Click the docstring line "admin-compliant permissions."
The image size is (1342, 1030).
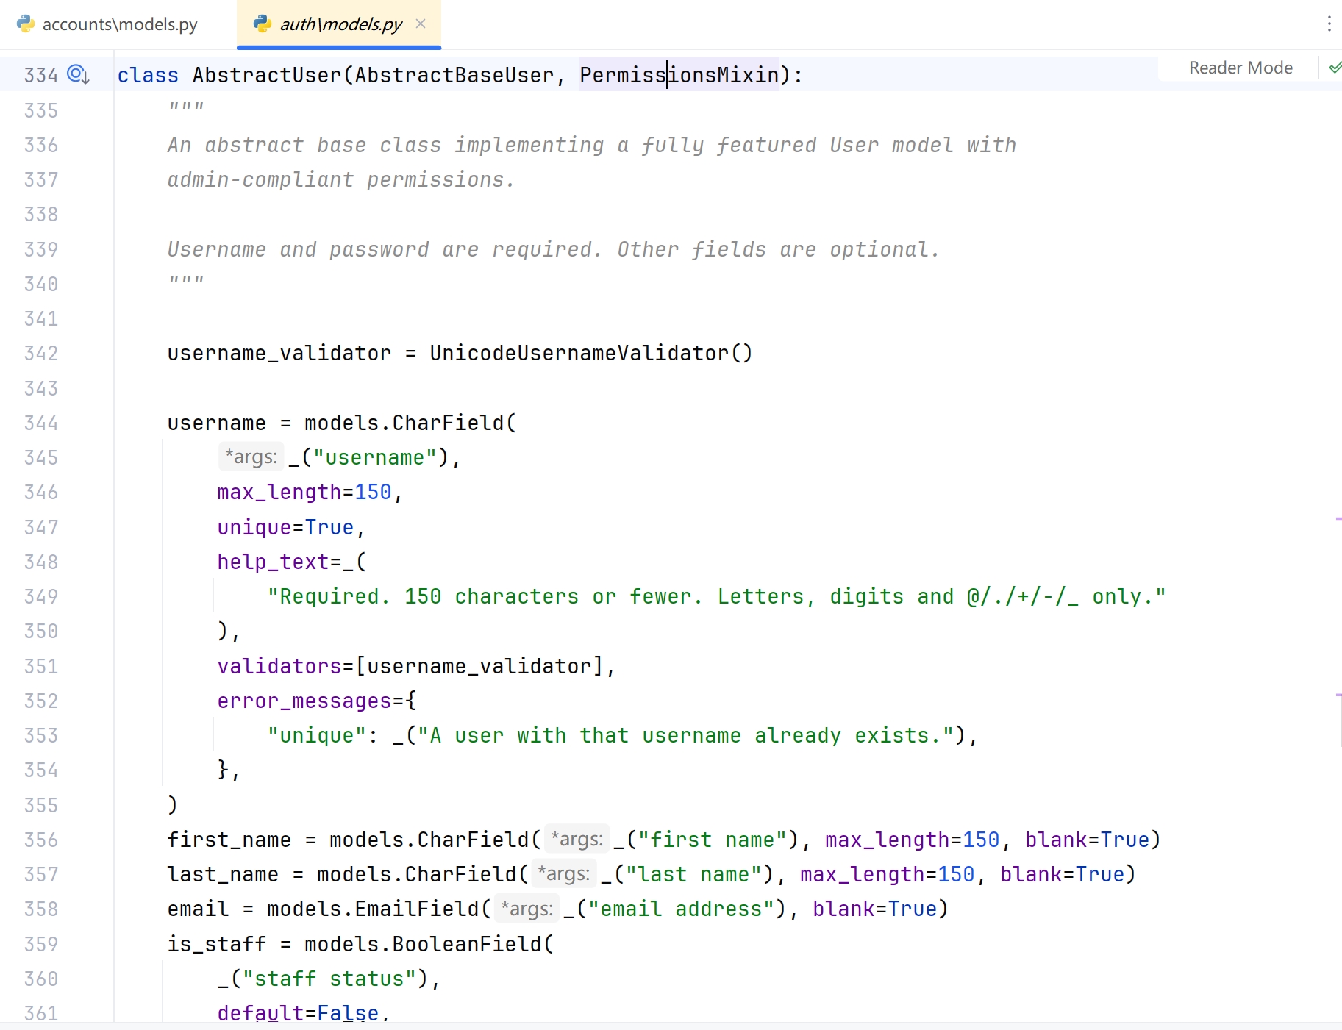340,179
